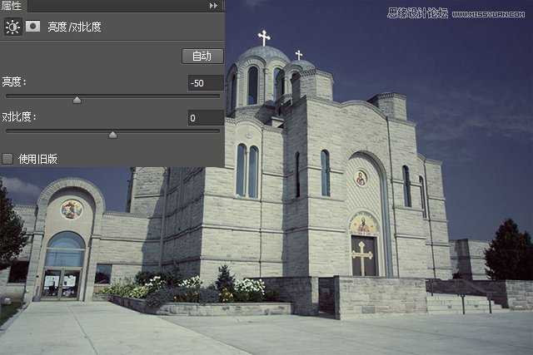
Task: Click the 对比度 contrast slider handle
Action: tap(113, 135)
